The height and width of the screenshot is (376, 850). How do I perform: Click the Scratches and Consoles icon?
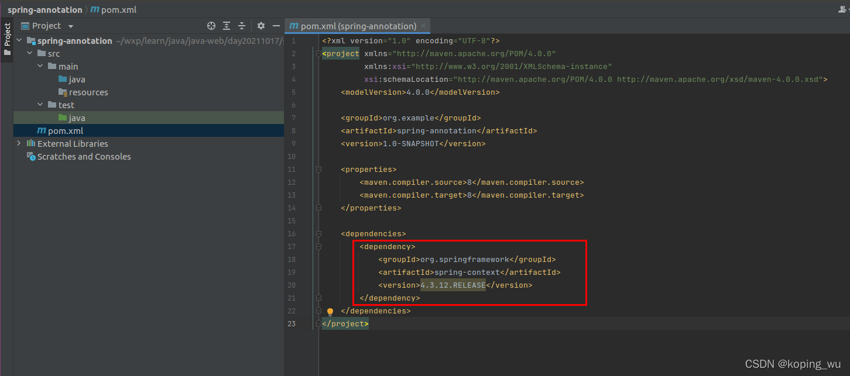[x=31, y=156]
